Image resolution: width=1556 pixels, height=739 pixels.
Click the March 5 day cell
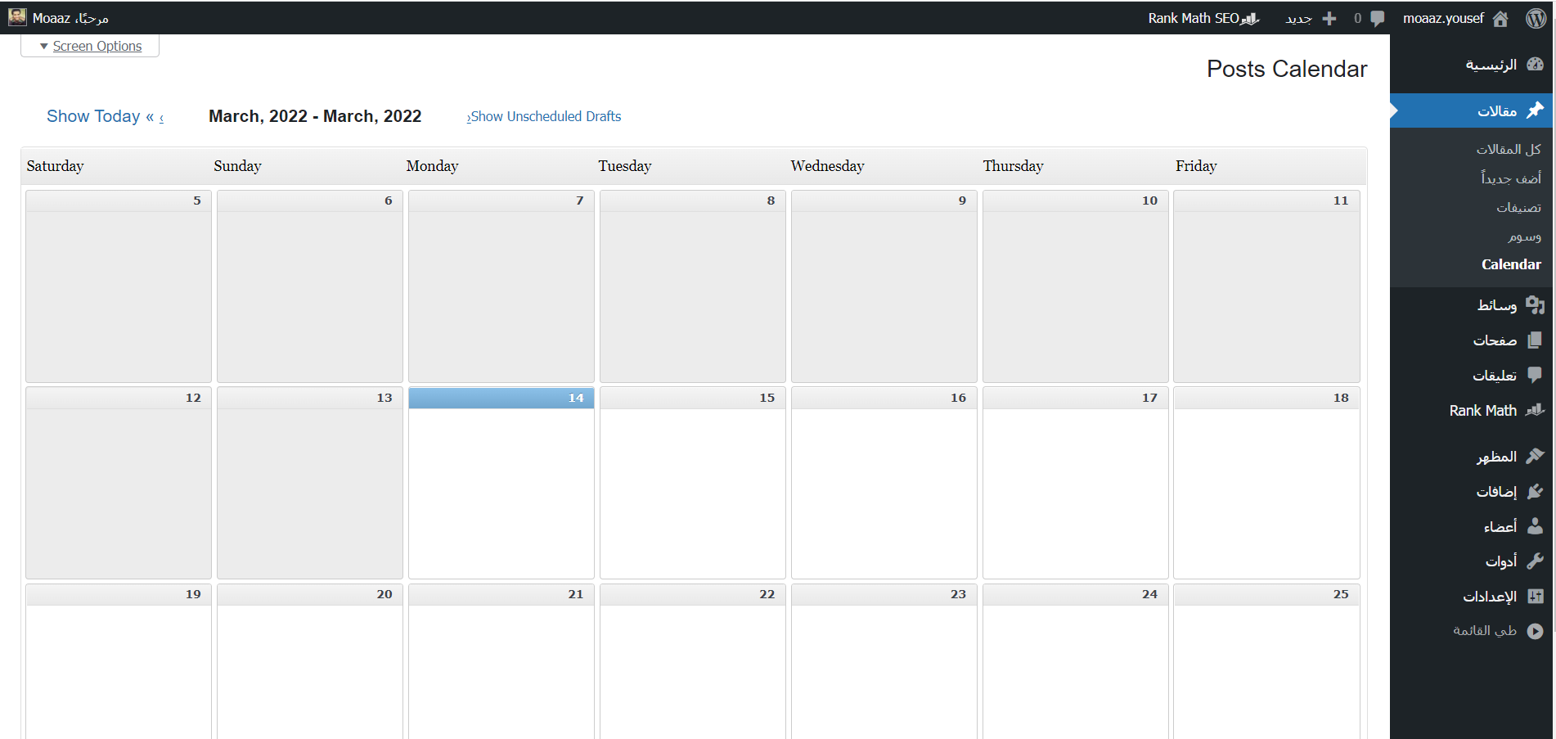click(x=119, y=286)
